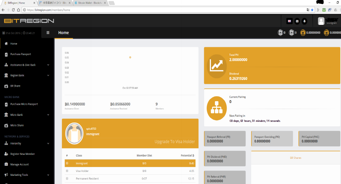Open the messages envelope icon
The width and height of the screenshot is (341, 184).
point(297,21)
